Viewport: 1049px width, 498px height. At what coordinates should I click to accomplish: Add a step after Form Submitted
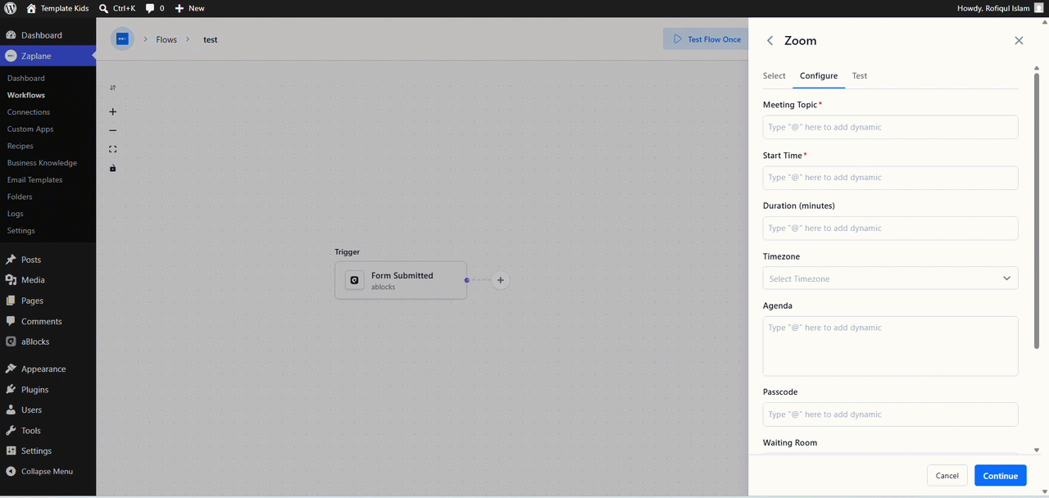pos(501,280)
